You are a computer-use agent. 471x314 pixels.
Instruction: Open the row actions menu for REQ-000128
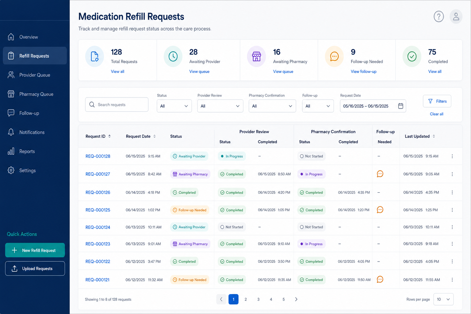pos(452,156)
